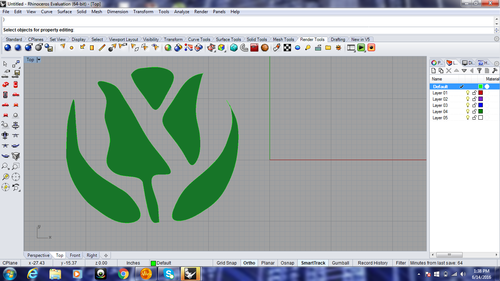This screenshot has height=281, width=500.
Task: Click the green Render play button icon
Action: [361, 48]
